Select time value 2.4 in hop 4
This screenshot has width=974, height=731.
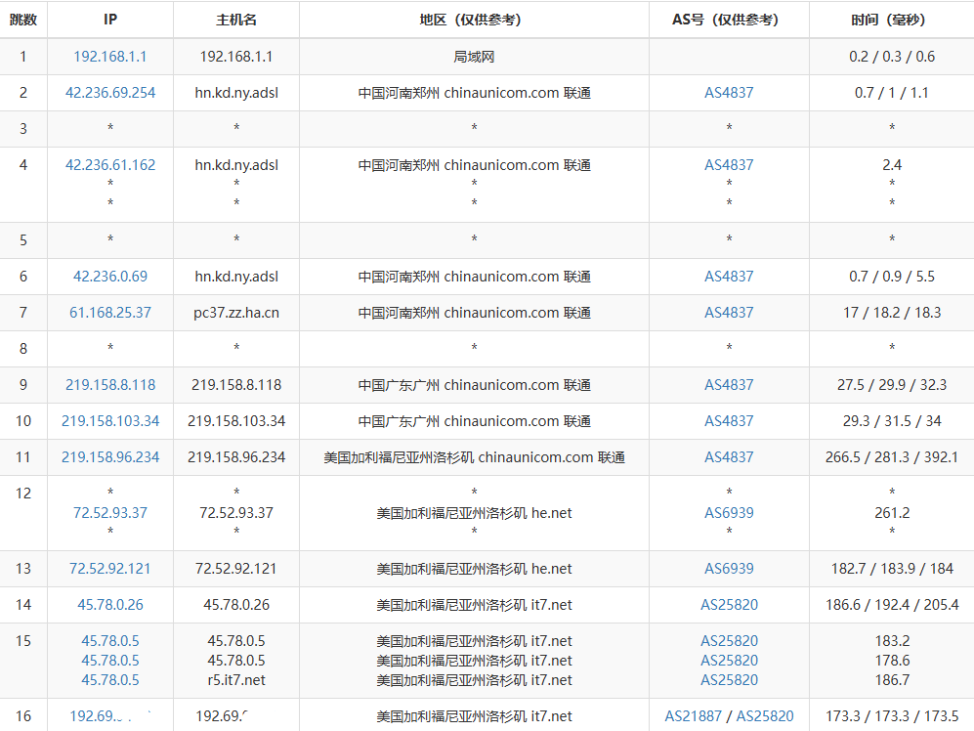(x=891, y=165)
